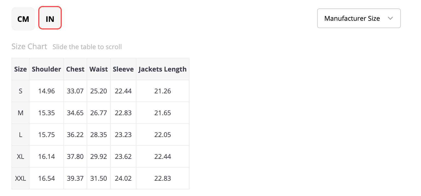Click the Jackets Length column header
This screenshot has height=196, width=421.
[x=163, y=69]
